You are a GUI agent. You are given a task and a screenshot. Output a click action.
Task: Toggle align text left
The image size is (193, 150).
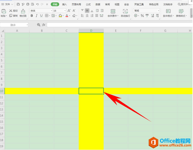pos(82,16)
